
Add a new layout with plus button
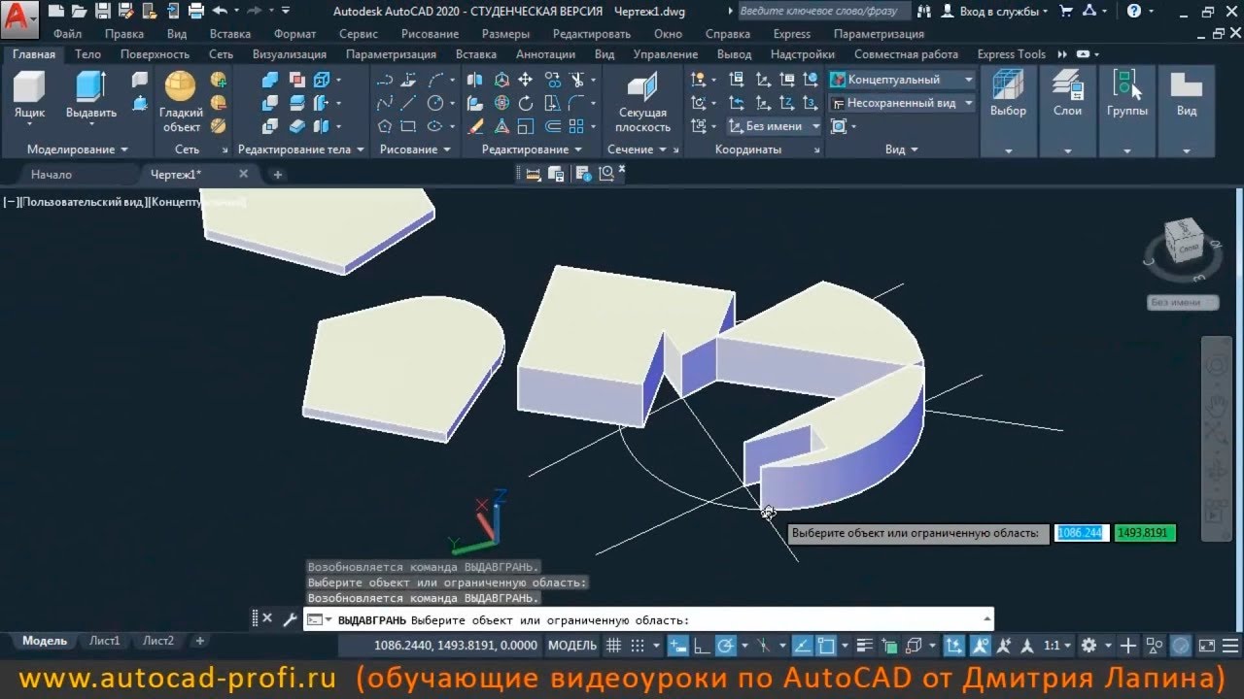[x=200, y=641]
